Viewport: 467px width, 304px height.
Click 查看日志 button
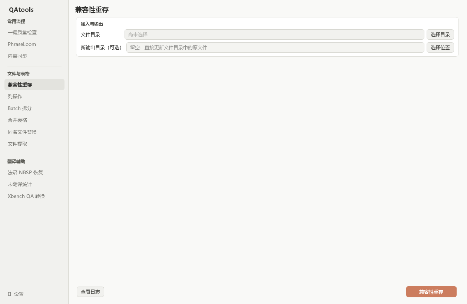90,292
